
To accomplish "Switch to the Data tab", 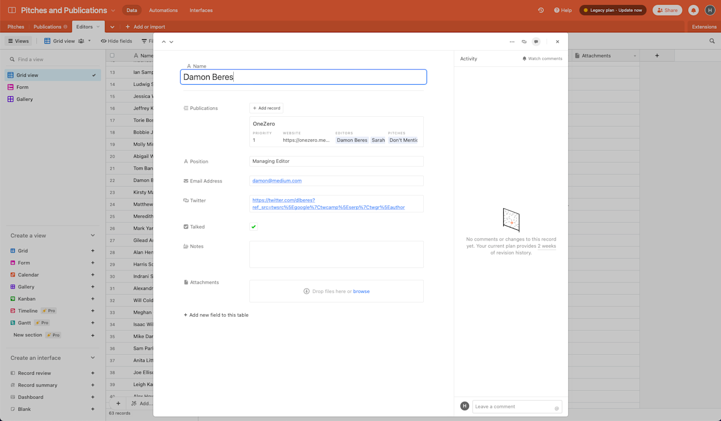I will pos(132,10).
